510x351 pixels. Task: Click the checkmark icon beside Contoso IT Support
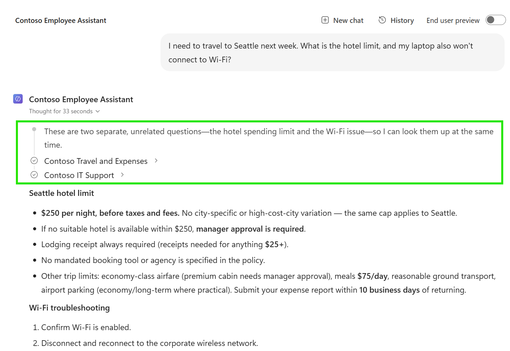34,175
